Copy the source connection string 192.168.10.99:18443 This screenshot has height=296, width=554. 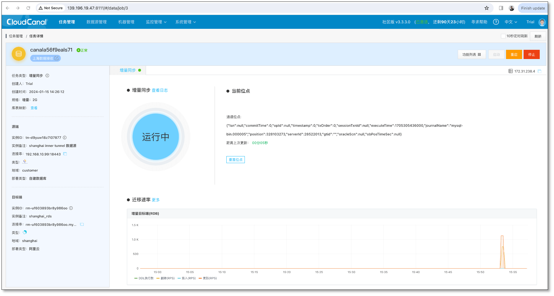[65, 154]
